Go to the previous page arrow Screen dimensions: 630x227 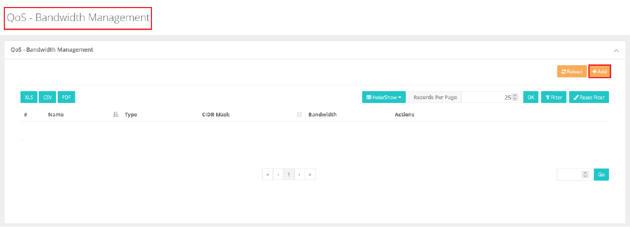278,175
